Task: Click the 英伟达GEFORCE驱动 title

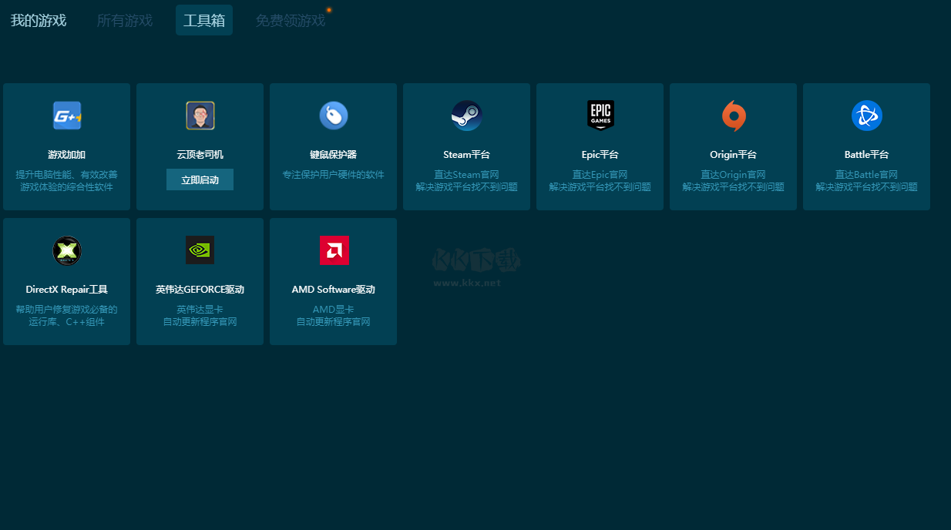Action: [200, 290]
